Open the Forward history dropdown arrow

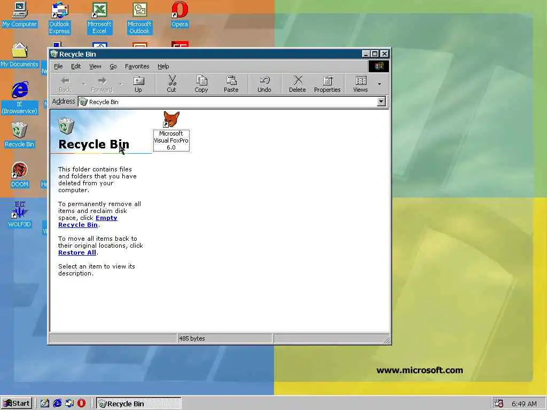(121, 84)
